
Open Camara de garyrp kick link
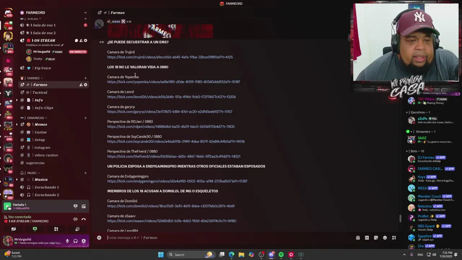[x=170, y=112]
